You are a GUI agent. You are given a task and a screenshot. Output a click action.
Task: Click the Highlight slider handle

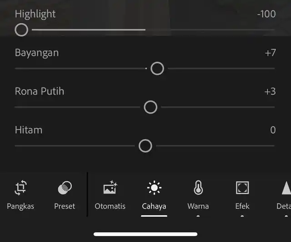click(x=21, y=30)
